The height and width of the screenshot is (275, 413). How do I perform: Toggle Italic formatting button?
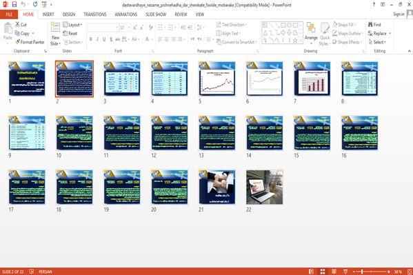point(97,39)
